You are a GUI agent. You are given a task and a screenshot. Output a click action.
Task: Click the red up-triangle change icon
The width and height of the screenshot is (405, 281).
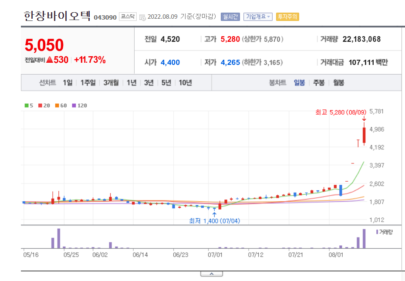[50, 60]
